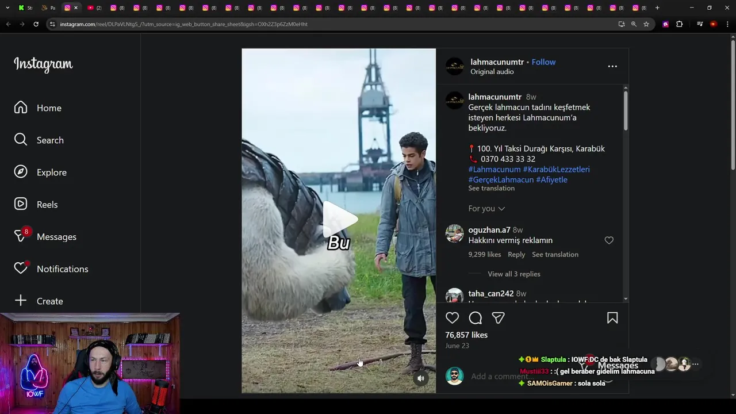Image resolution: width=736 pixels, height=414 pixels.
Task: Open the zoom magnifier in address bar
Action: [634, 24]
